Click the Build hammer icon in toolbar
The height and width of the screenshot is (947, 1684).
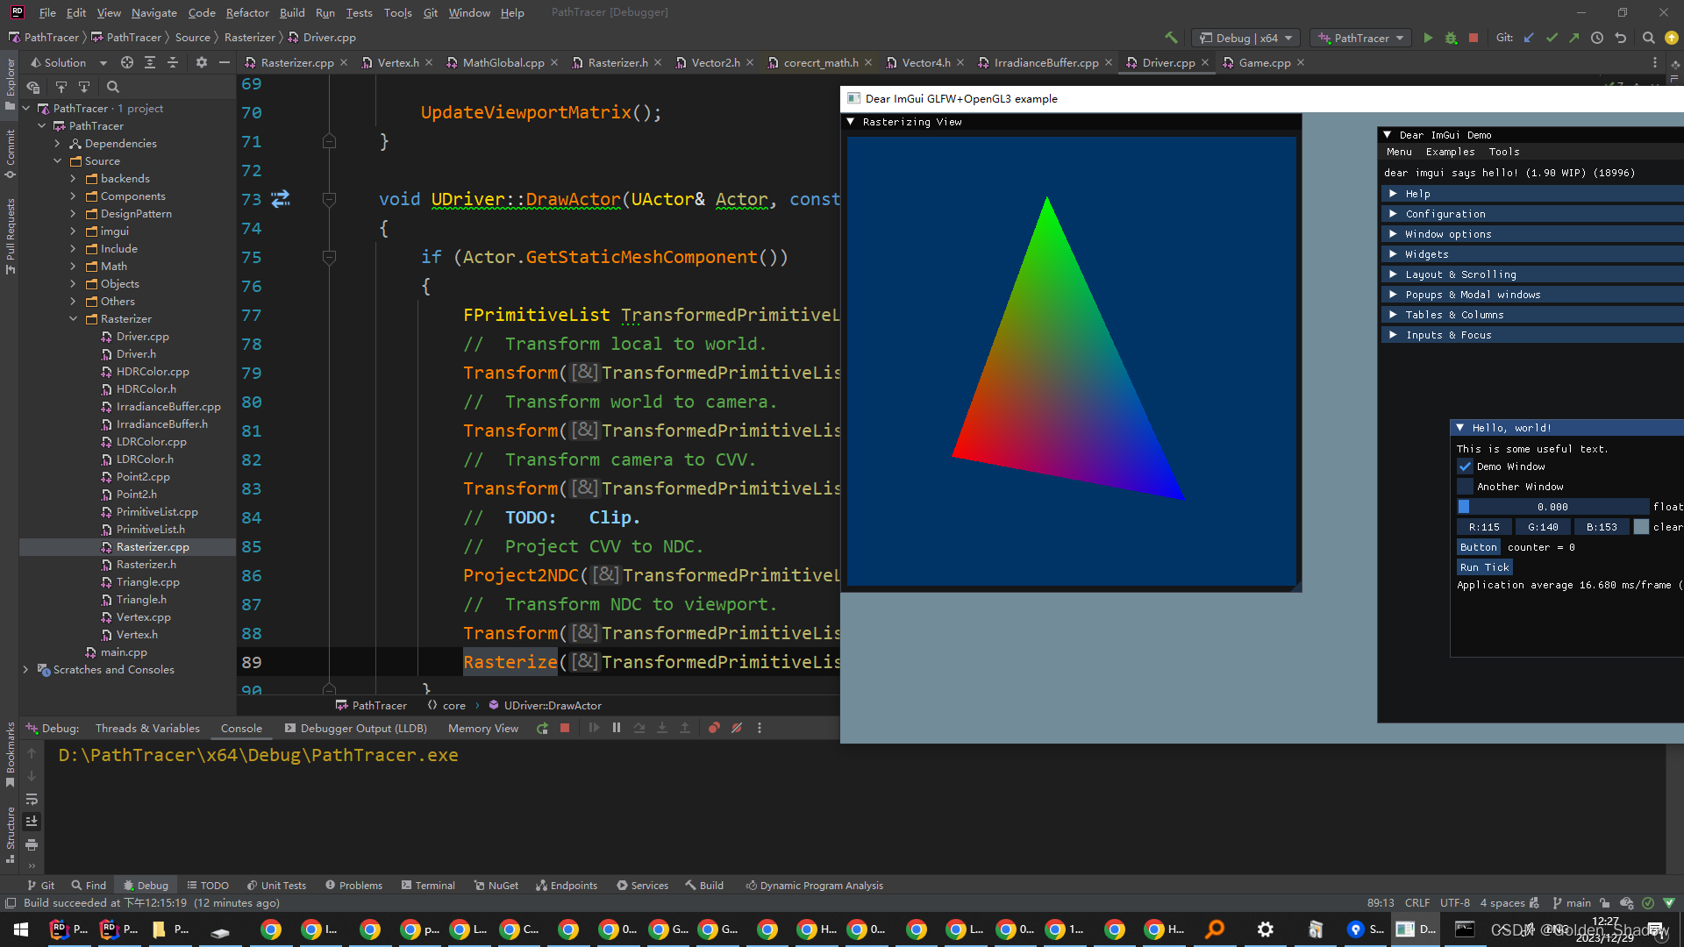coord(1171,38)
